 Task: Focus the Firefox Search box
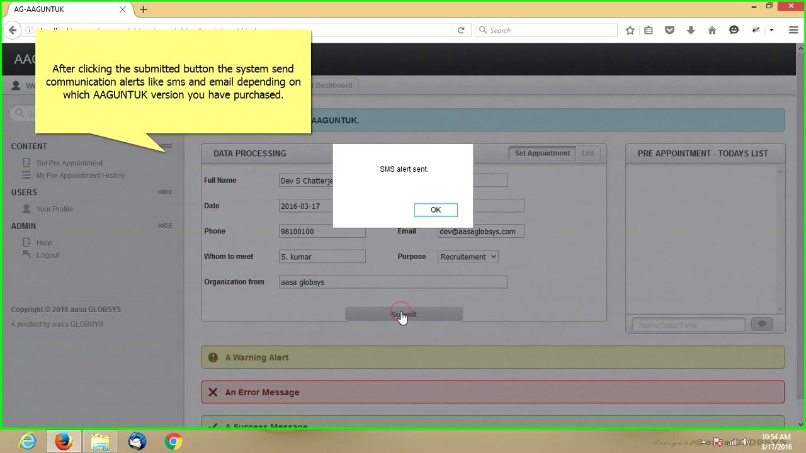[x=546, y=30]
